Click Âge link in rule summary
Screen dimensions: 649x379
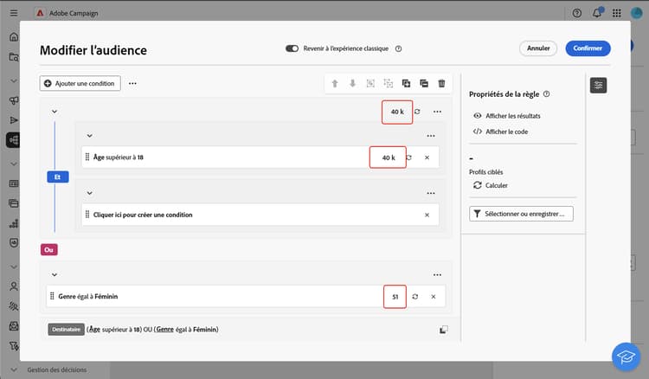tap(94, 330)
